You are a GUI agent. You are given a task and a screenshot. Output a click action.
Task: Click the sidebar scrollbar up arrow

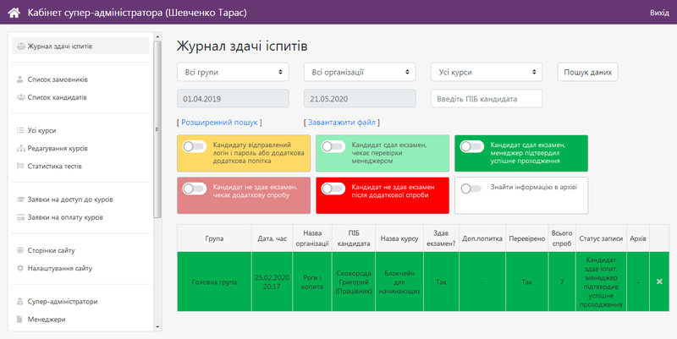(x=157, y=36)
